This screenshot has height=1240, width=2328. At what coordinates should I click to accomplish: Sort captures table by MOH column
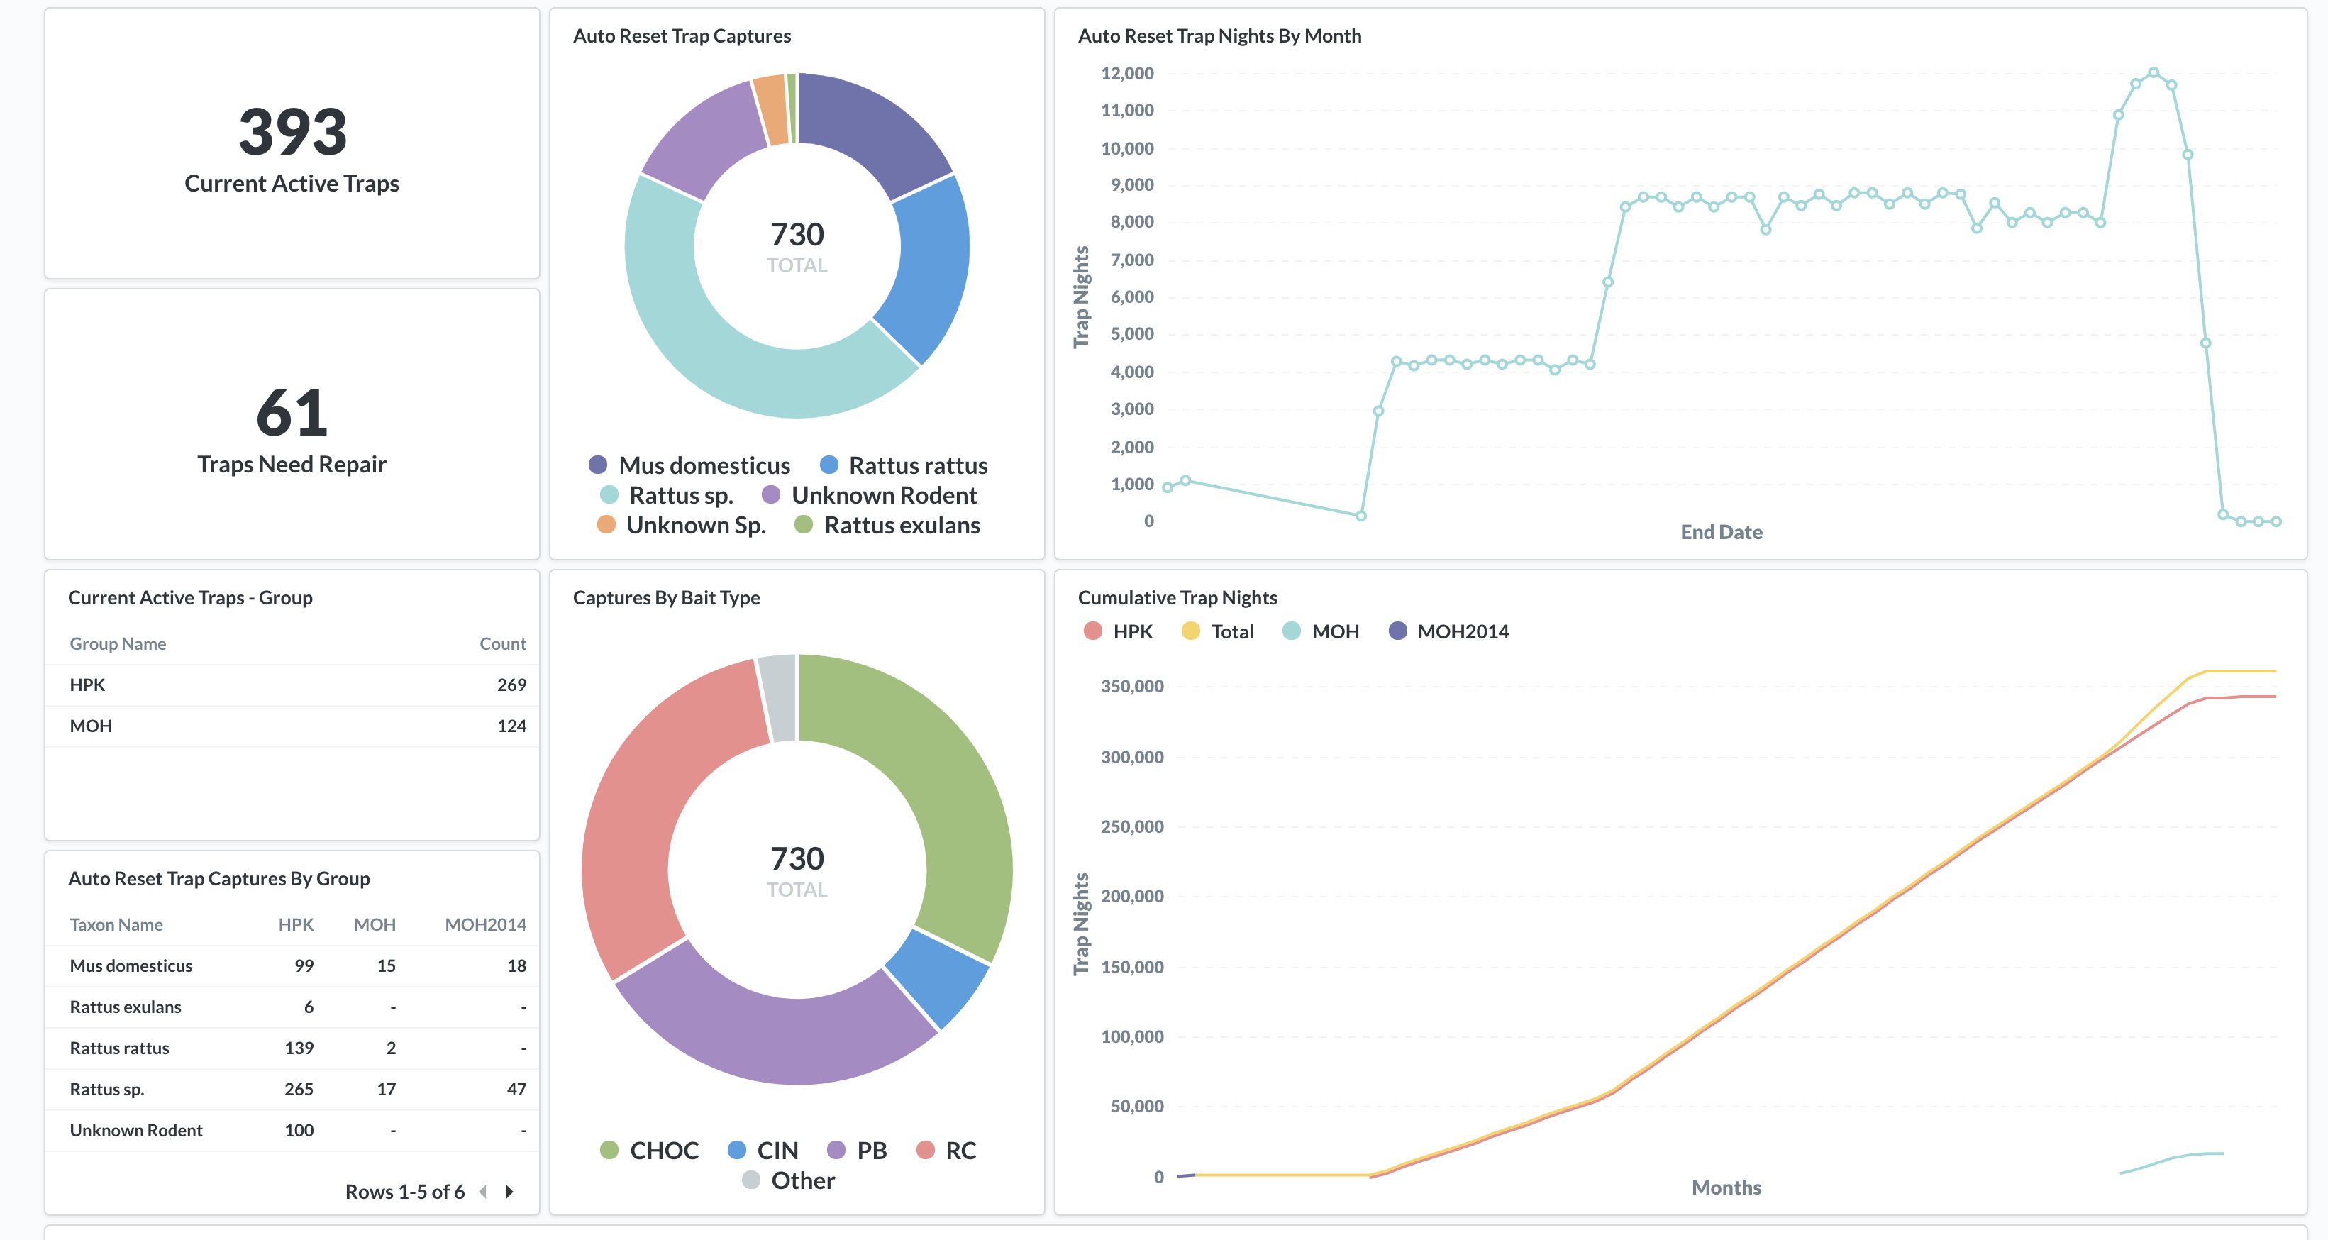point(374,926)
